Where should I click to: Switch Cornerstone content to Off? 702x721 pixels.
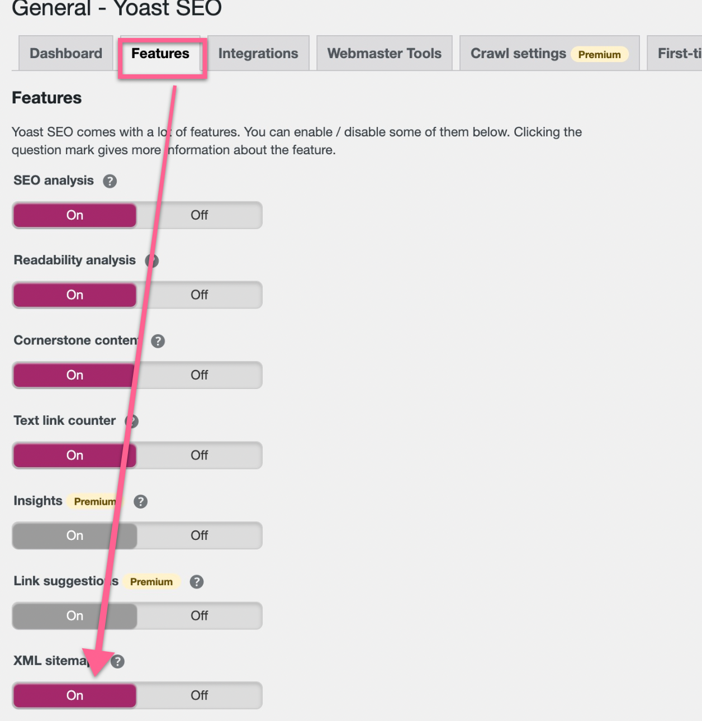point(199,375)
